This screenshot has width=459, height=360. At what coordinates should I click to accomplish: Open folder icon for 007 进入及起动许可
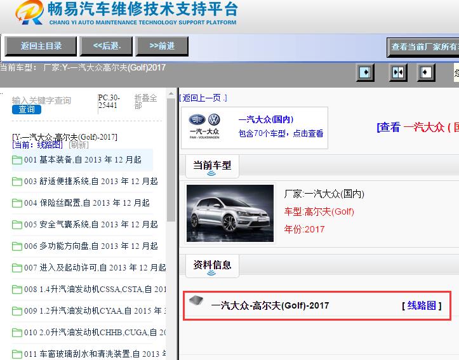click(x=17, y=268)
